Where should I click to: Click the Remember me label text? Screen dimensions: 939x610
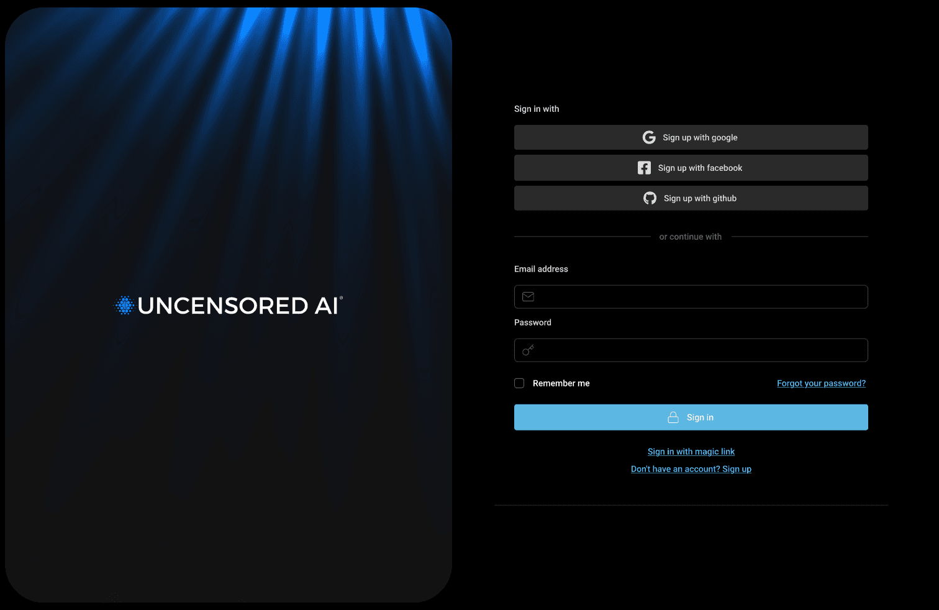(561, 383)
